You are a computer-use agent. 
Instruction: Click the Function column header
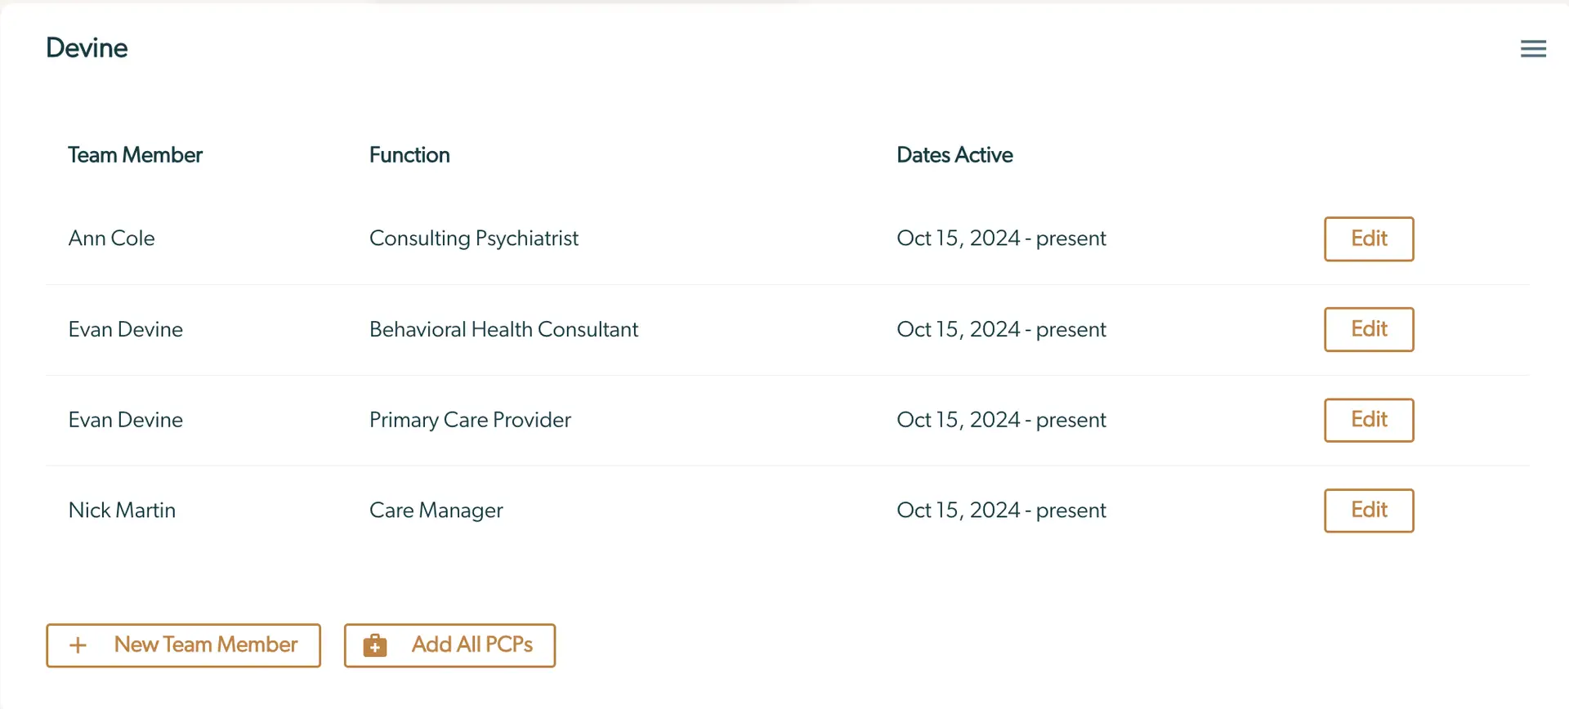coord(409,155)
